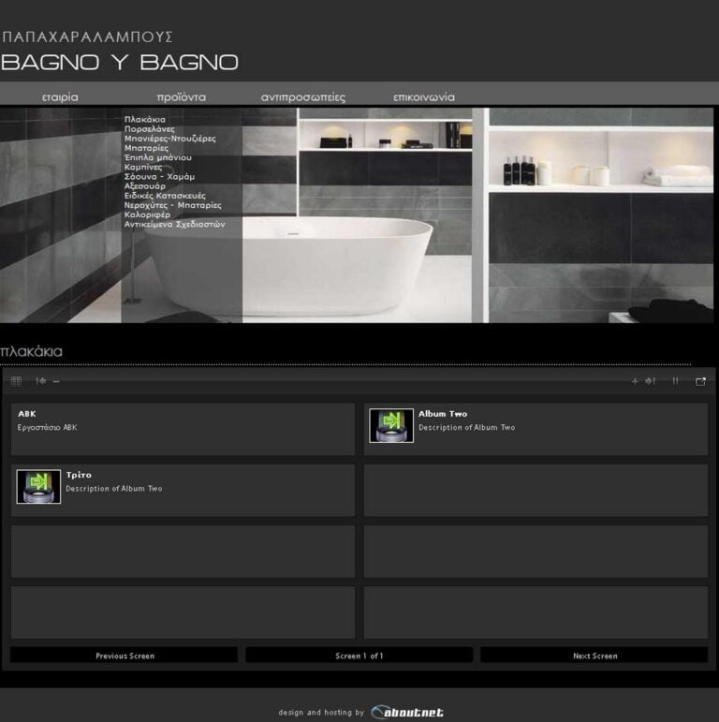Click the grid view icon in gallery toolbar
The height and width of the screenshot is (722, 719).
16,381
